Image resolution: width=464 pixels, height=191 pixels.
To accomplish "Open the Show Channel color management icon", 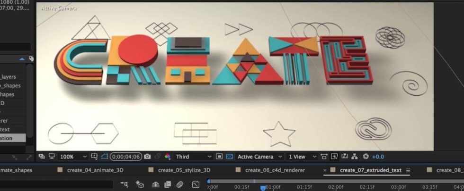I will coord(167,157).
